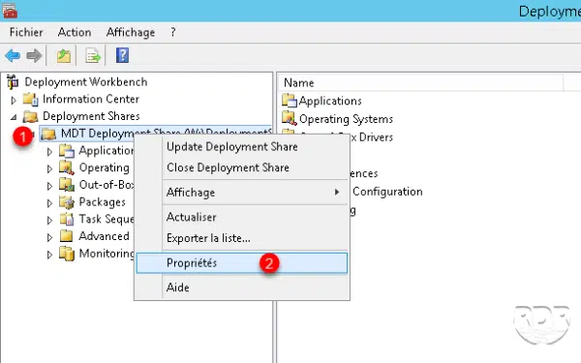
Task: Click the gray Forward arrow toolbar icon
Action: point(34,56)
